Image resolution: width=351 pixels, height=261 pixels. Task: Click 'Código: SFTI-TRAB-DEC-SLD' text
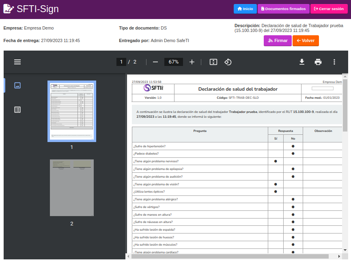[x=238, y=98]
